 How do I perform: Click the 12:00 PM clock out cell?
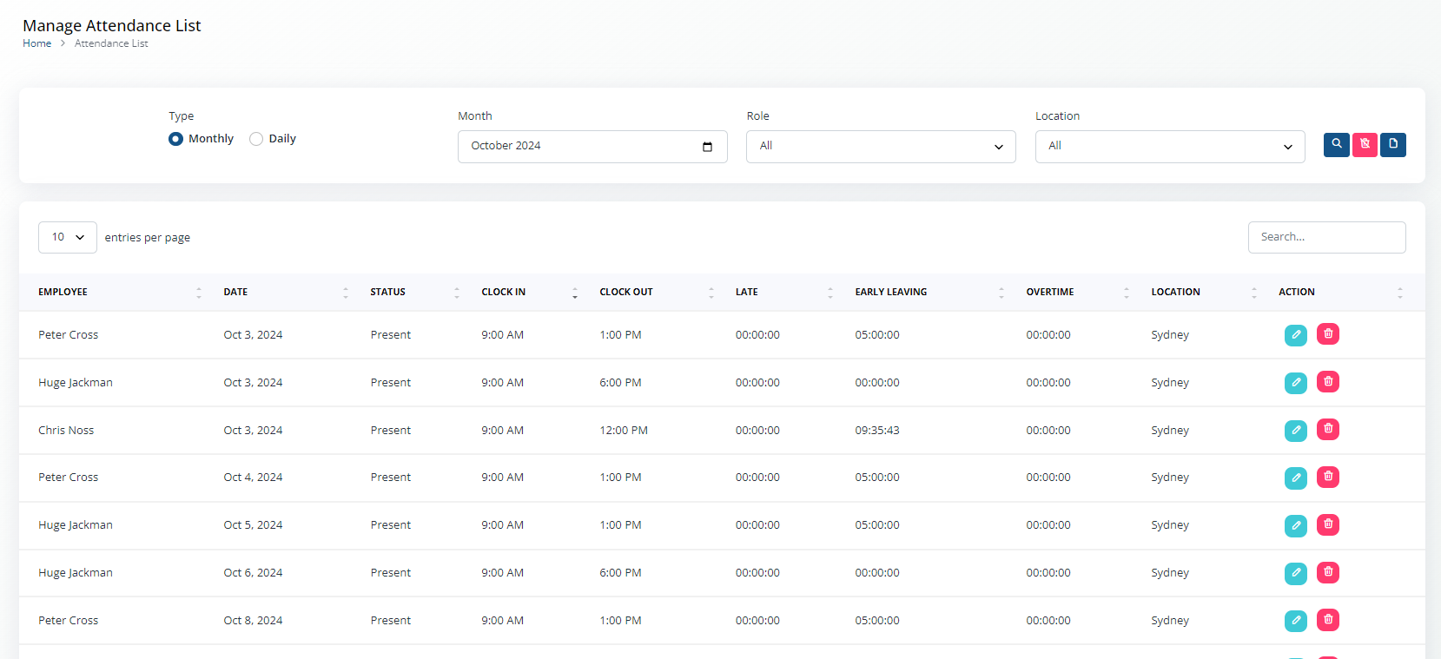click(624, 430)
